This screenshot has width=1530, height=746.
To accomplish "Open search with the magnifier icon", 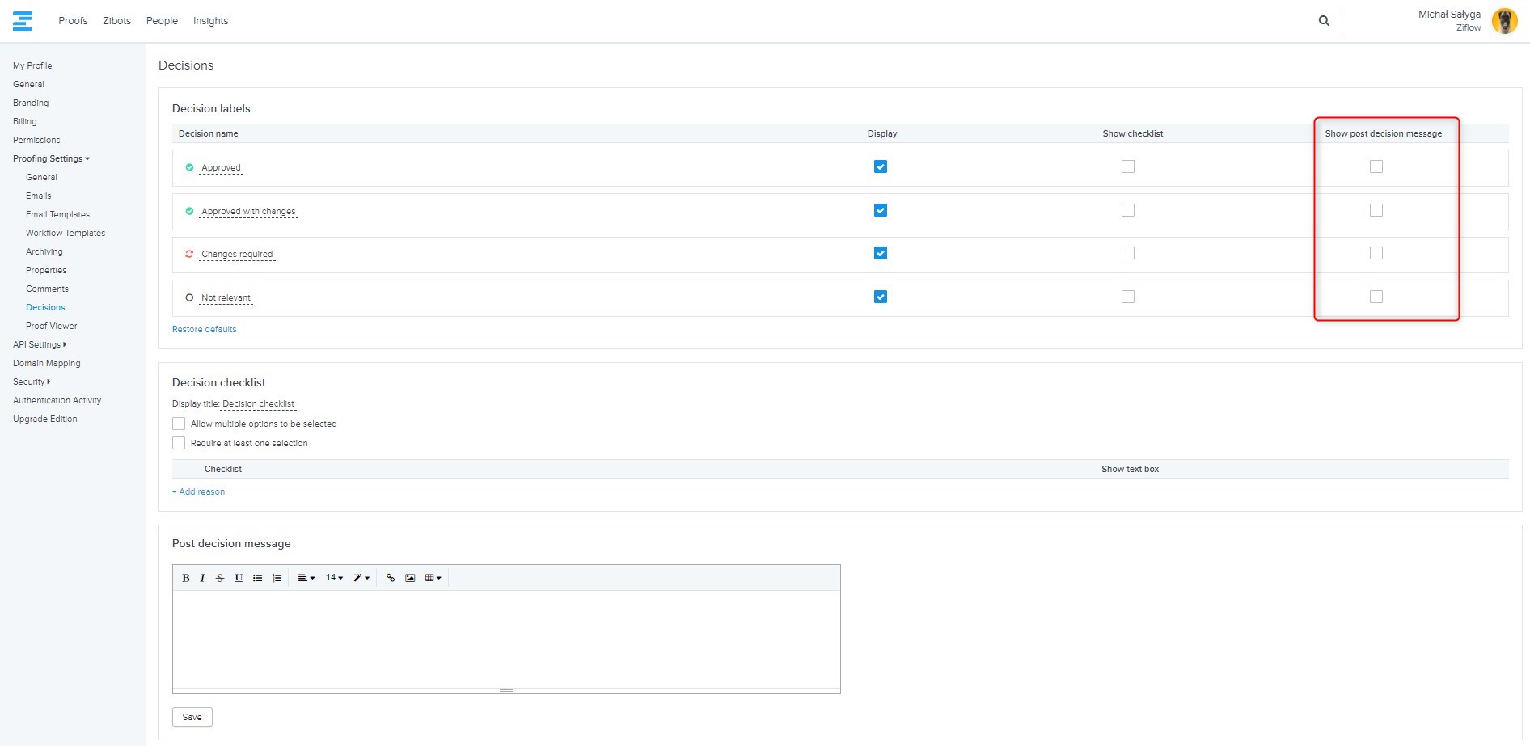I will click(1324, 21).
